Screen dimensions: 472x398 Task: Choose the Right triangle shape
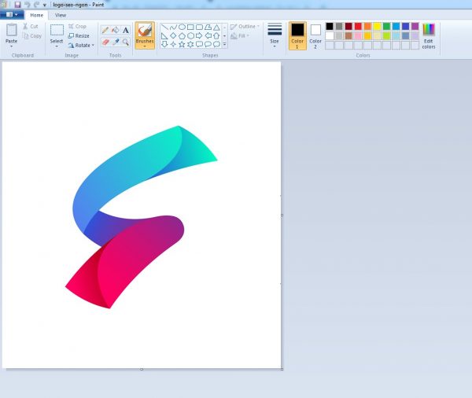point(164,36)
